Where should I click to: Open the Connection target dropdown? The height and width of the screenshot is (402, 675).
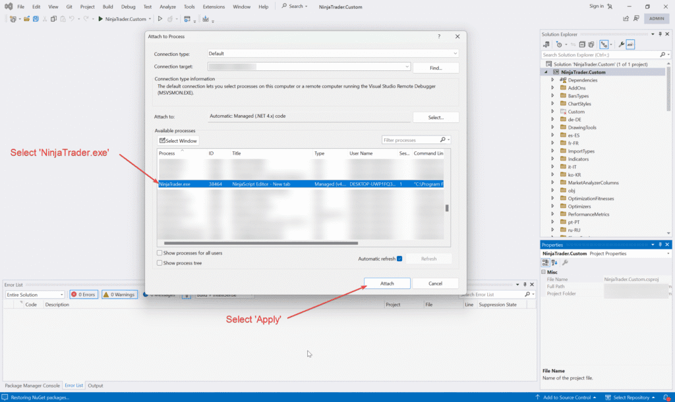click(x=407, y=66)
